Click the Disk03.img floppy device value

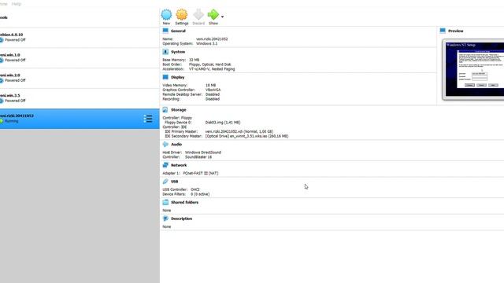pyautogui.click(x=223, y=123)
